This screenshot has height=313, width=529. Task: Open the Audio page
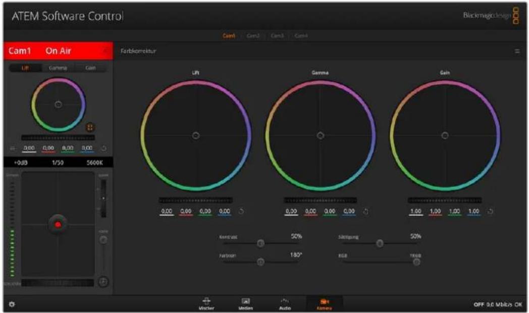pyautogui.click(x=285, y=304)
